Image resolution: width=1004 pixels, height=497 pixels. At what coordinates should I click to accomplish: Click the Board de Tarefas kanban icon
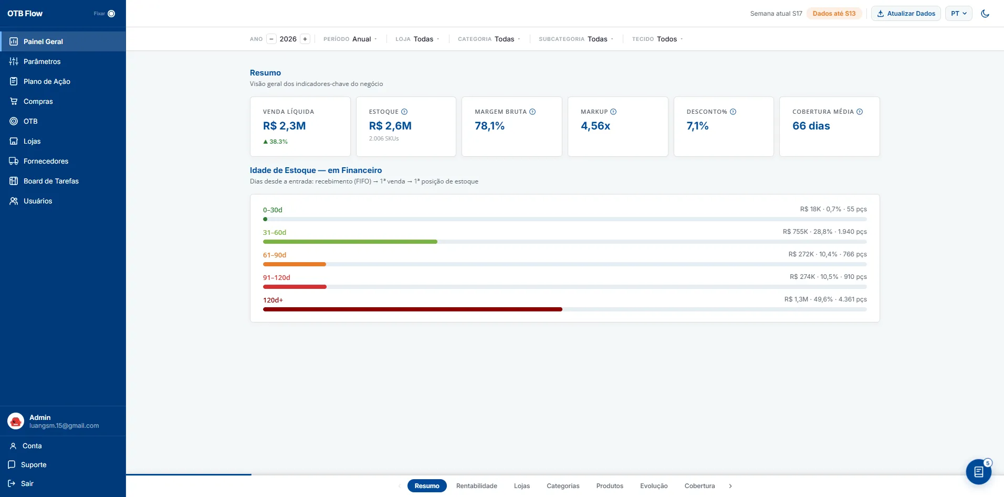click(14, 181)
